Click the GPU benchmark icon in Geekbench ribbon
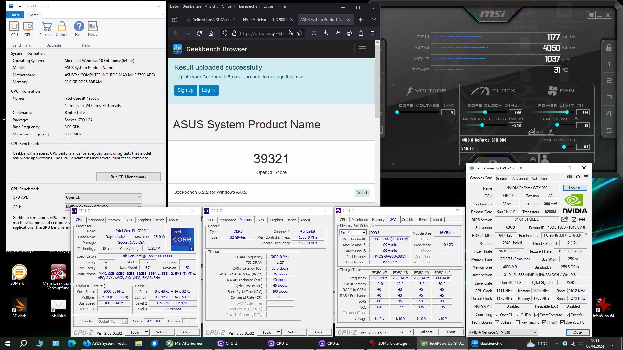The image size is (623, 350). (x=28, y=29)
